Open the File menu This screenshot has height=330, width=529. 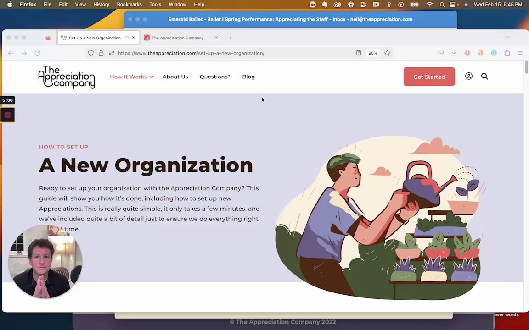[47, 5]
